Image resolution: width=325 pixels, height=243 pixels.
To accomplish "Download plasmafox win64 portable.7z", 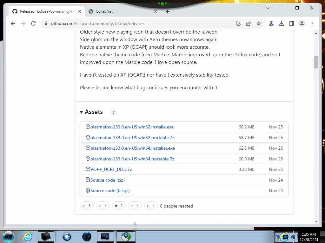I will coord(132,159).
